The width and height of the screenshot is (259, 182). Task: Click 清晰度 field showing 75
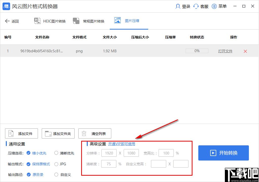pos(109,164)
